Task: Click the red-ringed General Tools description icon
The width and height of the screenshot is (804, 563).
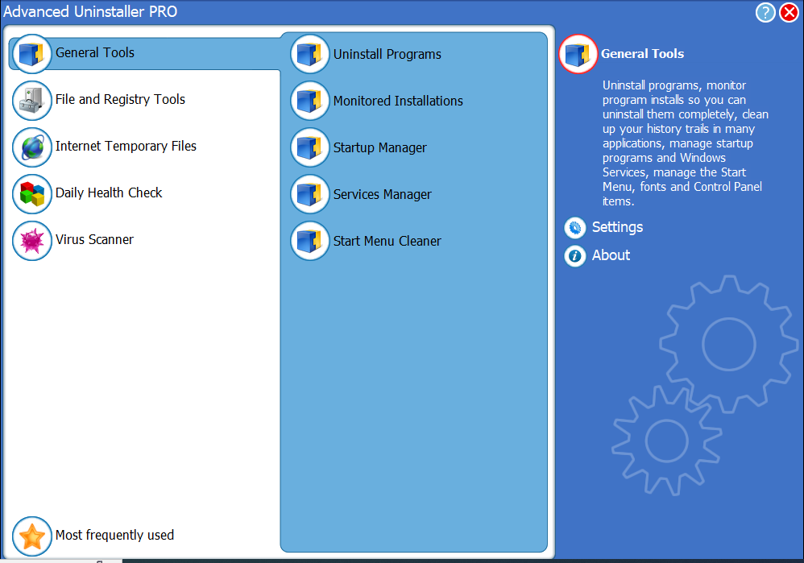Action: (578, 54)
